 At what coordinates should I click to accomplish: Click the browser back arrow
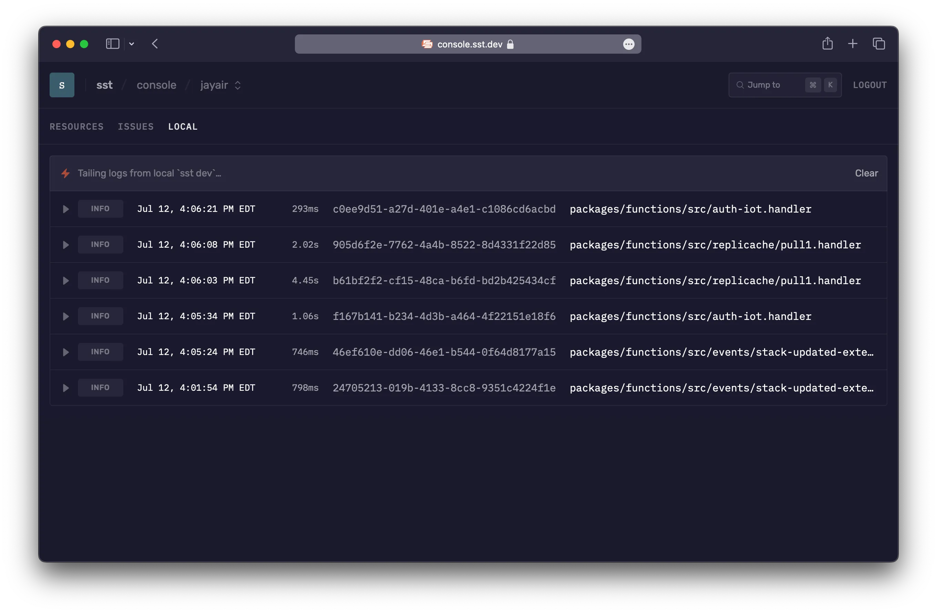point(155,44)
